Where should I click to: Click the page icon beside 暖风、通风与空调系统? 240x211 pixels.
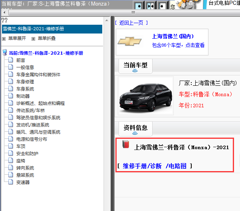(10, 132)
